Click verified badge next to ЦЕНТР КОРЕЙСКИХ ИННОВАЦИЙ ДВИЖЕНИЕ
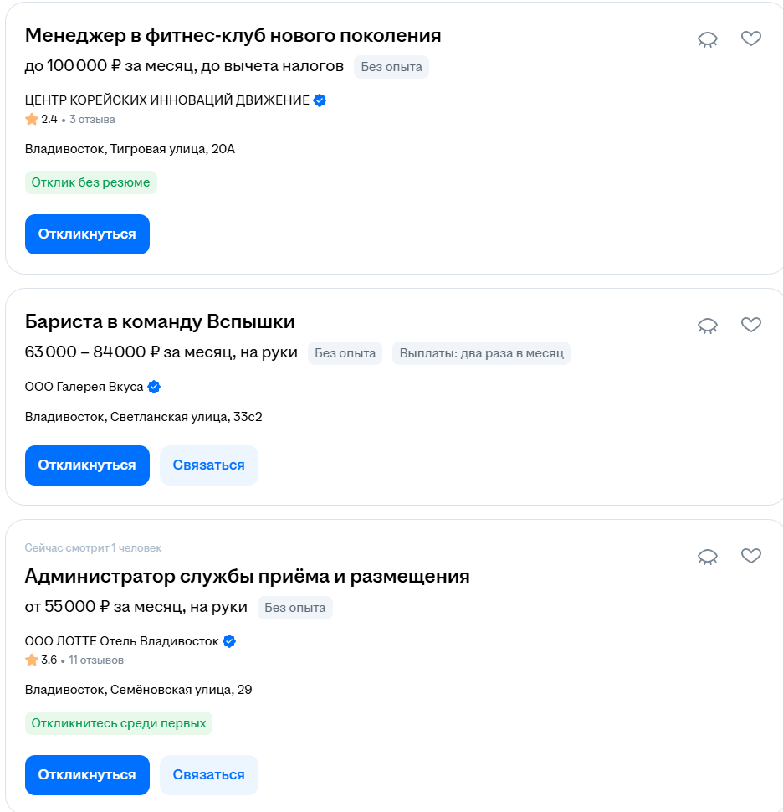 [320, 100]
